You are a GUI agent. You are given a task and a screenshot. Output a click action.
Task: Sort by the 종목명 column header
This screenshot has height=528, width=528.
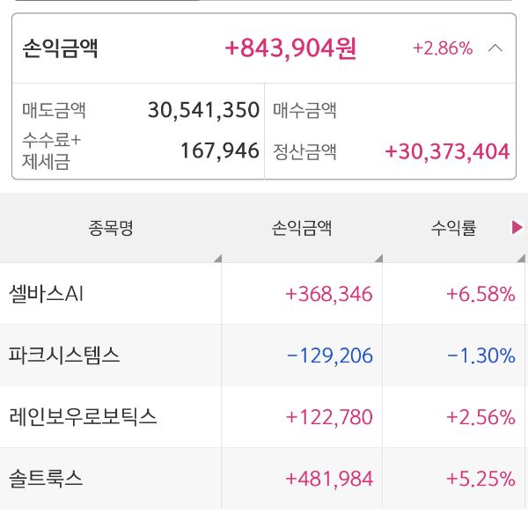click(111, 229)
